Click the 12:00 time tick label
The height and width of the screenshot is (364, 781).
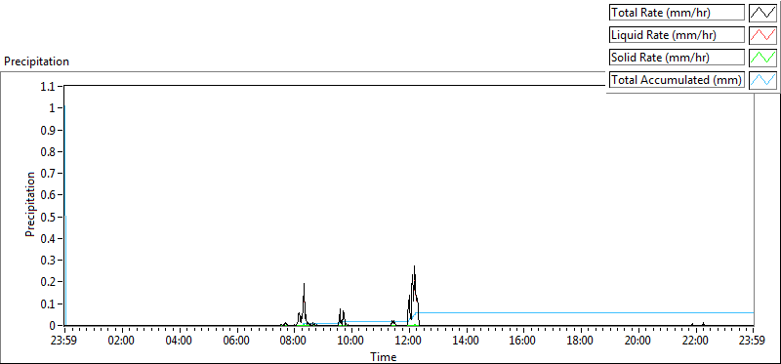click(408, 342)
